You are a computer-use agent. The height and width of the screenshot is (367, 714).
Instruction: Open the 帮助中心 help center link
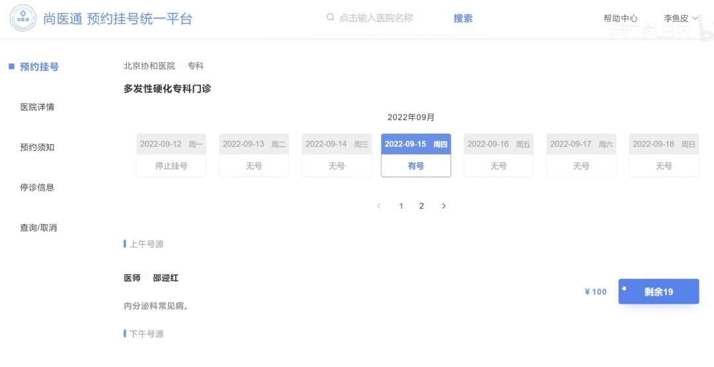[x=620, y=19]
